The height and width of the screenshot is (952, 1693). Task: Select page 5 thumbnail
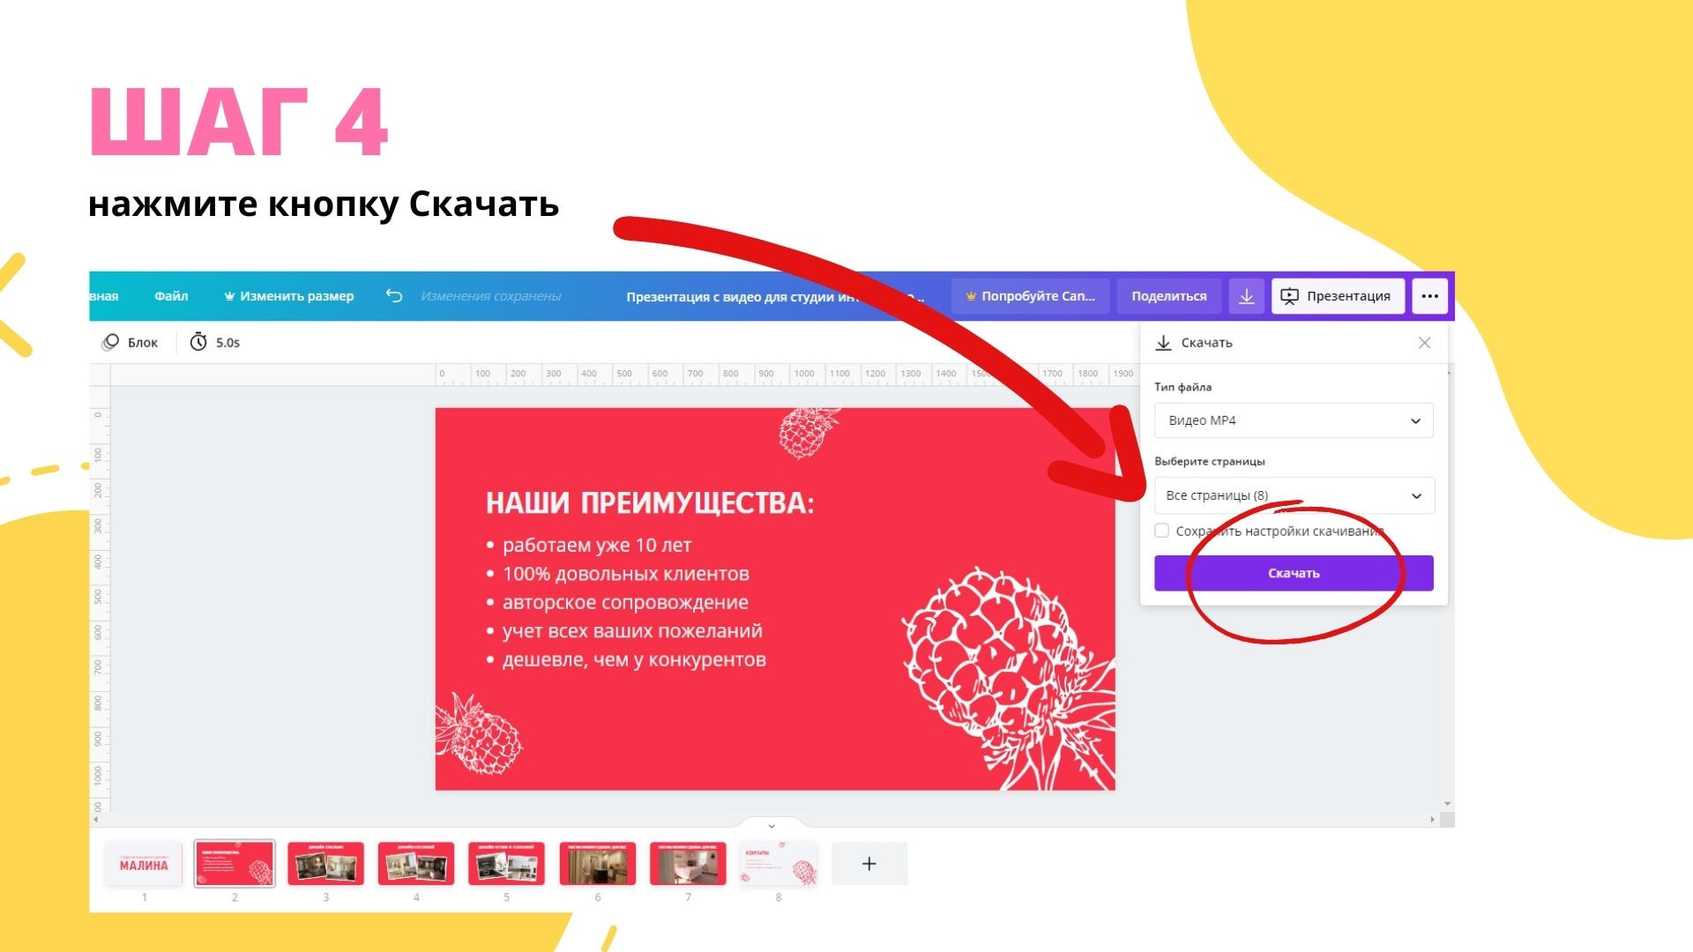point(506,864)
